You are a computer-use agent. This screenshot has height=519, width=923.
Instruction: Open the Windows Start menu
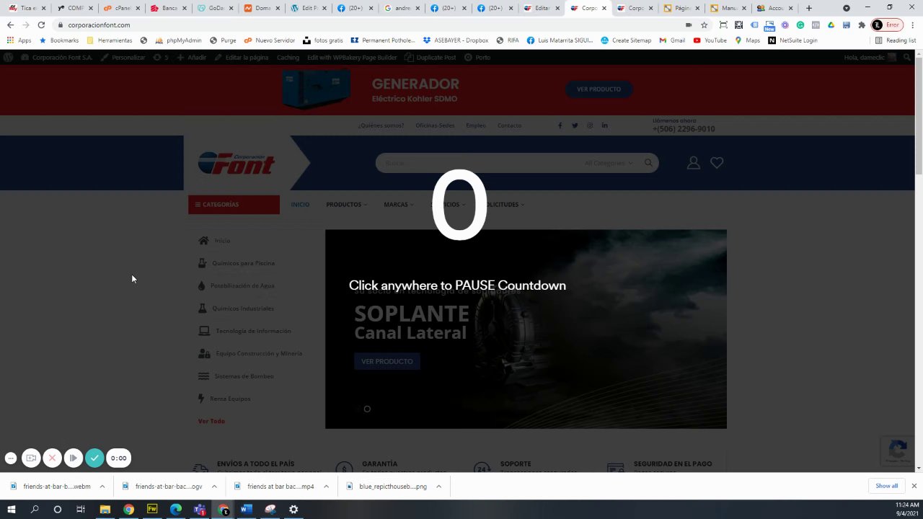[11, 509]
